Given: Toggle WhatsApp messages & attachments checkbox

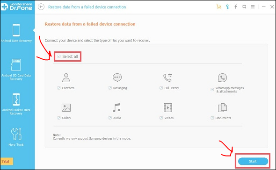Looking at the screenshot, I should [212, 90].
